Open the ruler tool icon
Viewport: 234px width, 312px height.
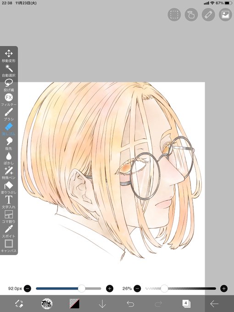tap(208, 15)
